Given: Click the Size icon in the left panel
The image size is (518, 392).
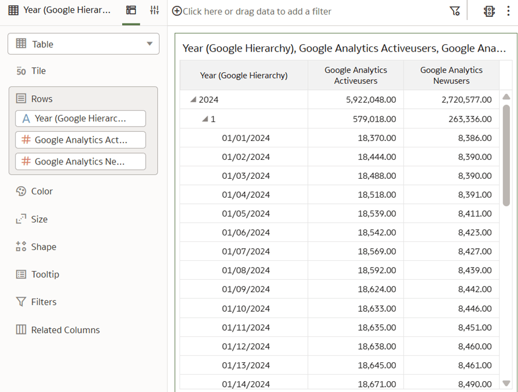Looking at the screenshot, I should [x=21, y=219].
